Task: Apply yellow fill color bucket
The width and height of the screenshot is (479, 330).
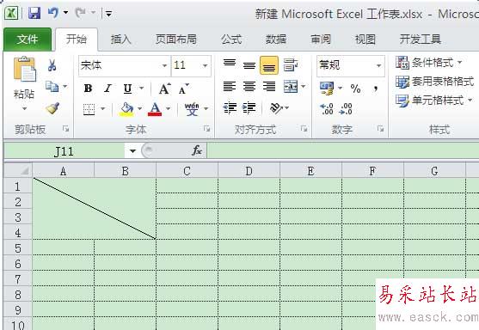Action: tap(126, 109)
